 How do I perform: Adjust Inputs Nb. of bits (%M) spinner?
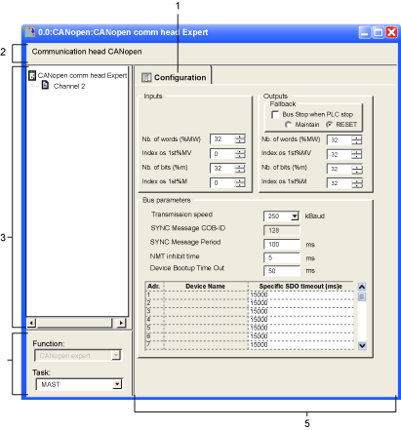click(240, 168)
